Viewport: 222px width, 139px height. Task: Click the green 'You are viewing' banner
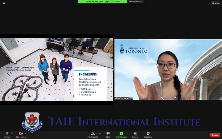102,2
